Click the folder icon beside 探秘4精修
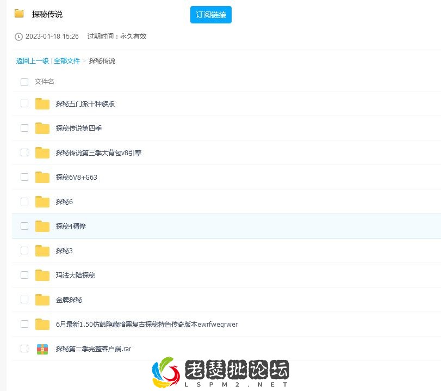Viewport: 441px width, 391px height. point(42,226)
